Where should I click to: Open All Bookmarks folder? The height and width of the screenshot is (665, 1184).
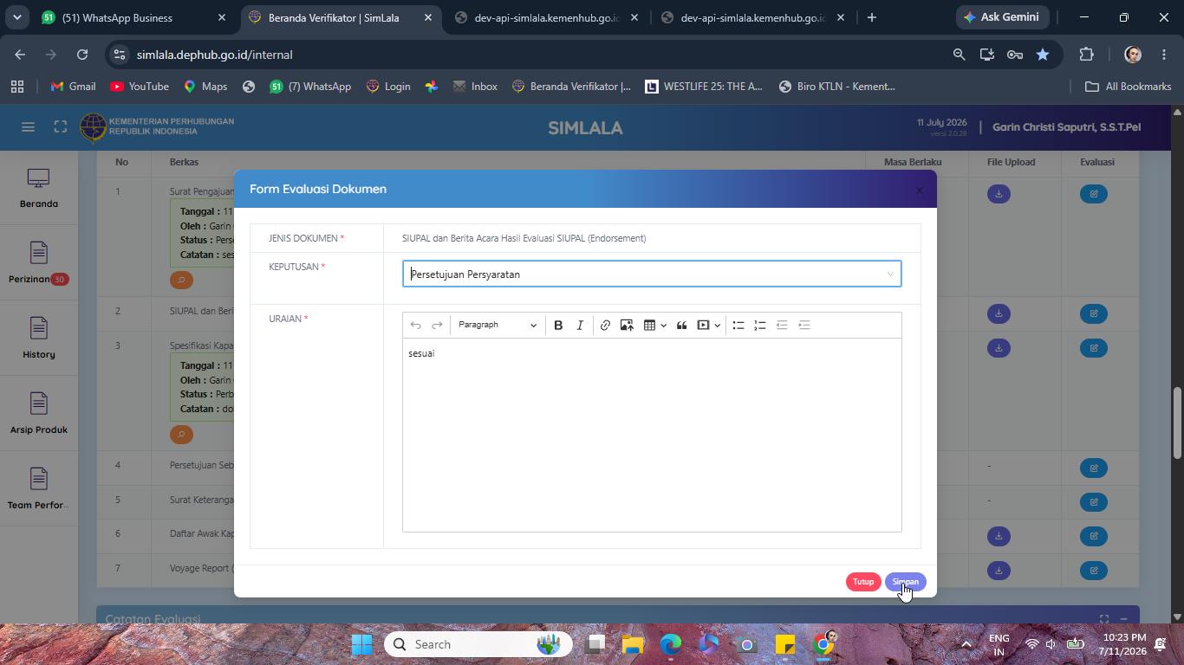[1129, 87]
